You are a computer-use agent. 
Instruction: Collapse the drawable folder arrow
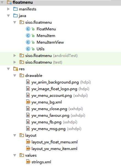click(x=15, y=76)
